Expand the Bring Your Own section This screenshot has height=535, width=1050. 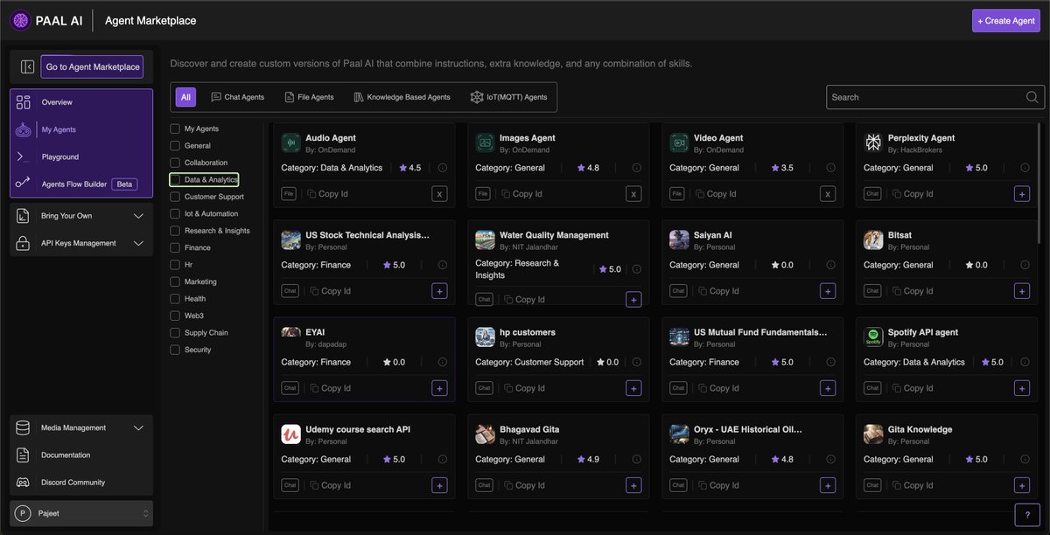tap(81, 216)
